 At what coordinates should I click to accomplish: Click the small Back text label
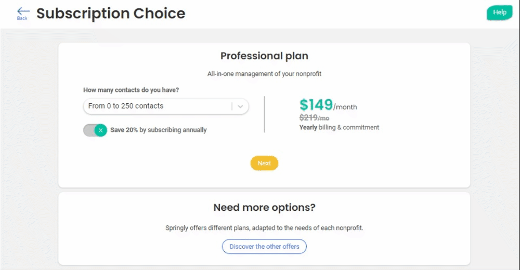(22, 19)
